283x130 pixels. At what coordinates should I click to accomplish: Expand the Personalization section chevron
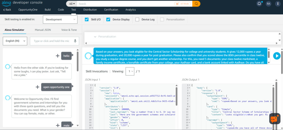pyautogui.click(x=95, y=37)
